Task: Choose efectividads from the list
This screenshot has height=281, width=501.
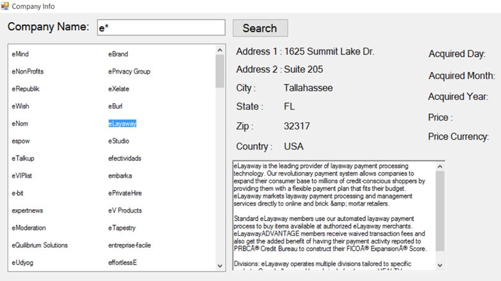Action: [x=125, y=158]
